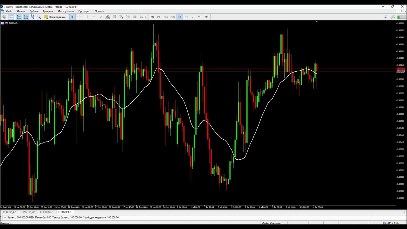Select the H1 timeframe button

click(180, 17)
